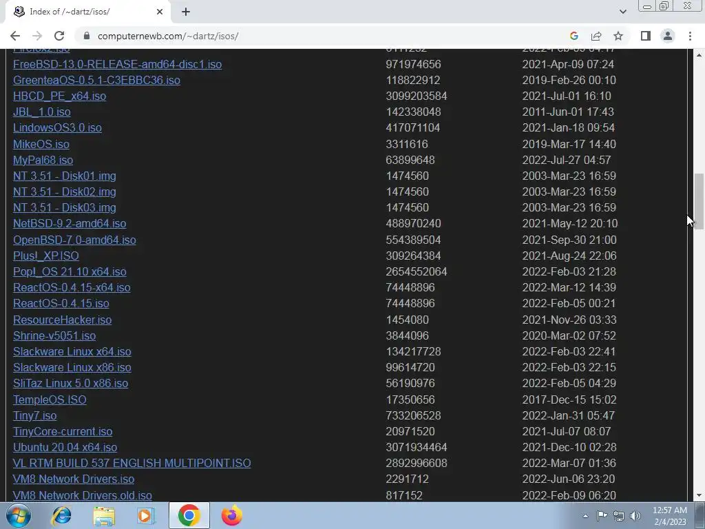Screen dimensions: 705x529
Task: Open the MikeOS.iso link
Action: click(x=41, y=144)
